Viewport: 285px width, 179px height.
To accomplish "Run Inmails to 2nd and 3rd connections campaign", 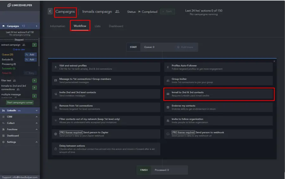I will [x=34, y=88].
